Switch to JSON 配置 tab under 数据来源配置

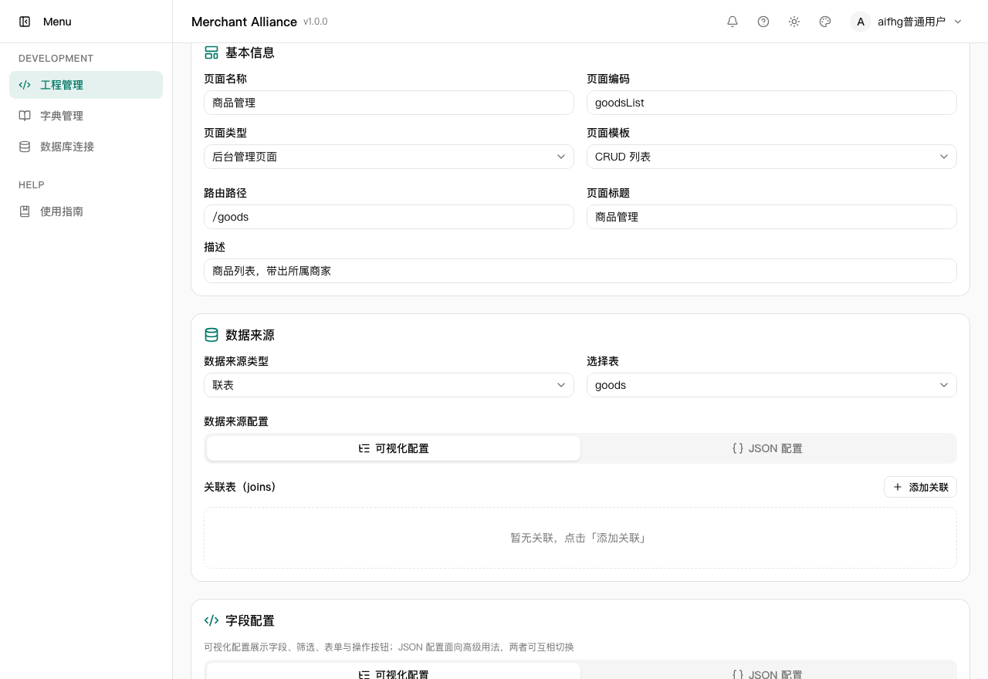pos(767,448)
